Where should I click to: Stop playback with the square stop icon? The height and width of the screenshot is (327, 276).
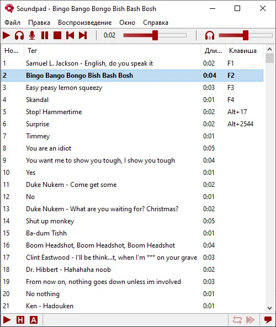coord(57,35)
